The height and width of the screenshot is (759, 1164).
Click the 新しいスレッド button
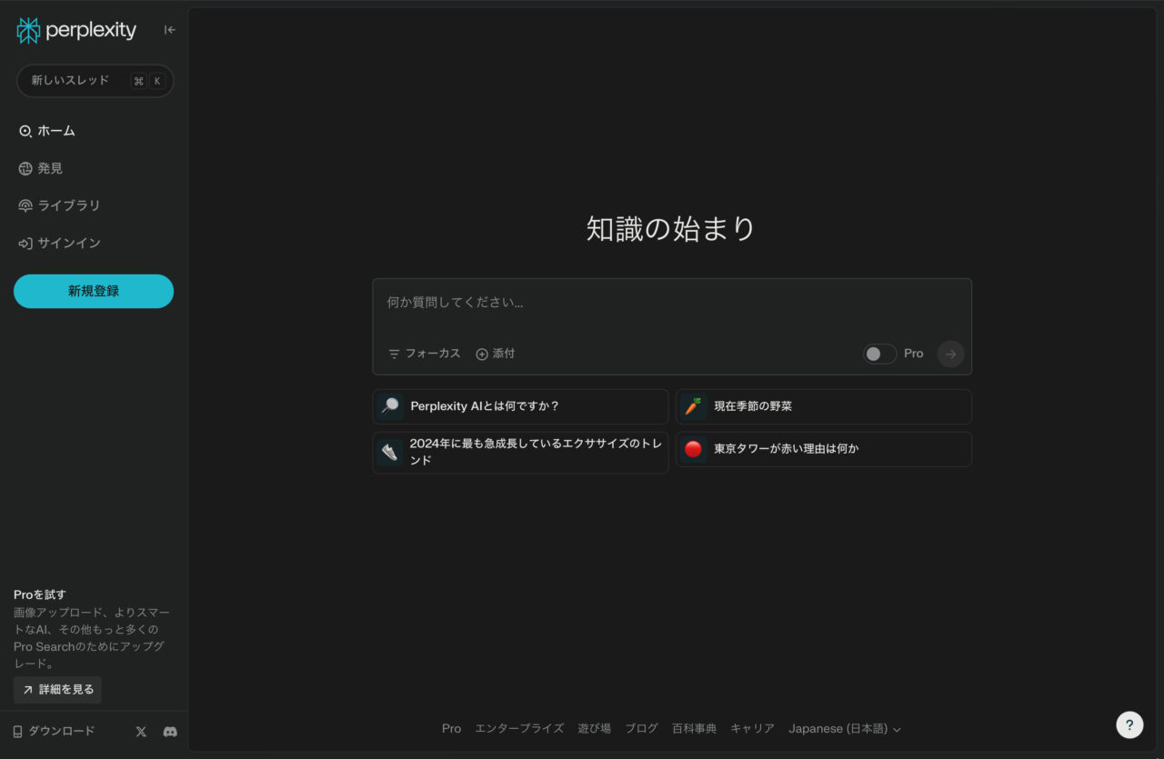(x=95, y=81)
